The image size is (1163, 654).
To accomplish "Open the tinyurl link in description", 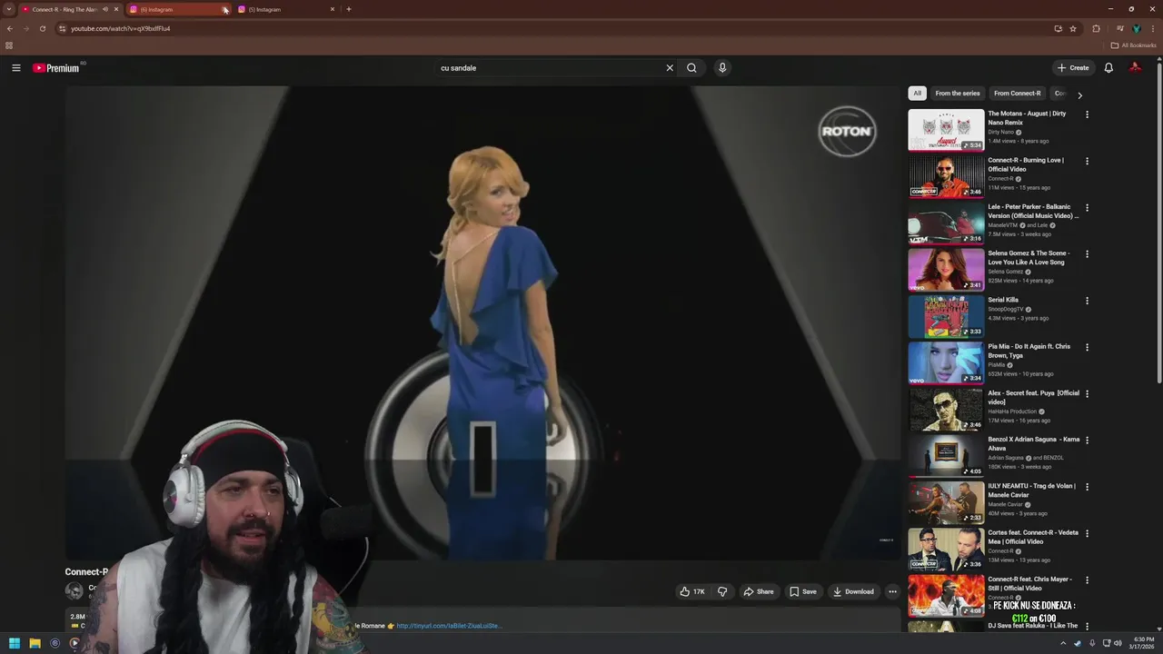I will (x=449, y=626).
